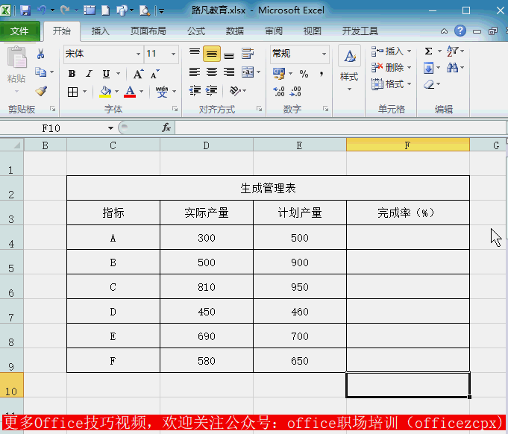Toggle Italic formatting

pos(89,74)
